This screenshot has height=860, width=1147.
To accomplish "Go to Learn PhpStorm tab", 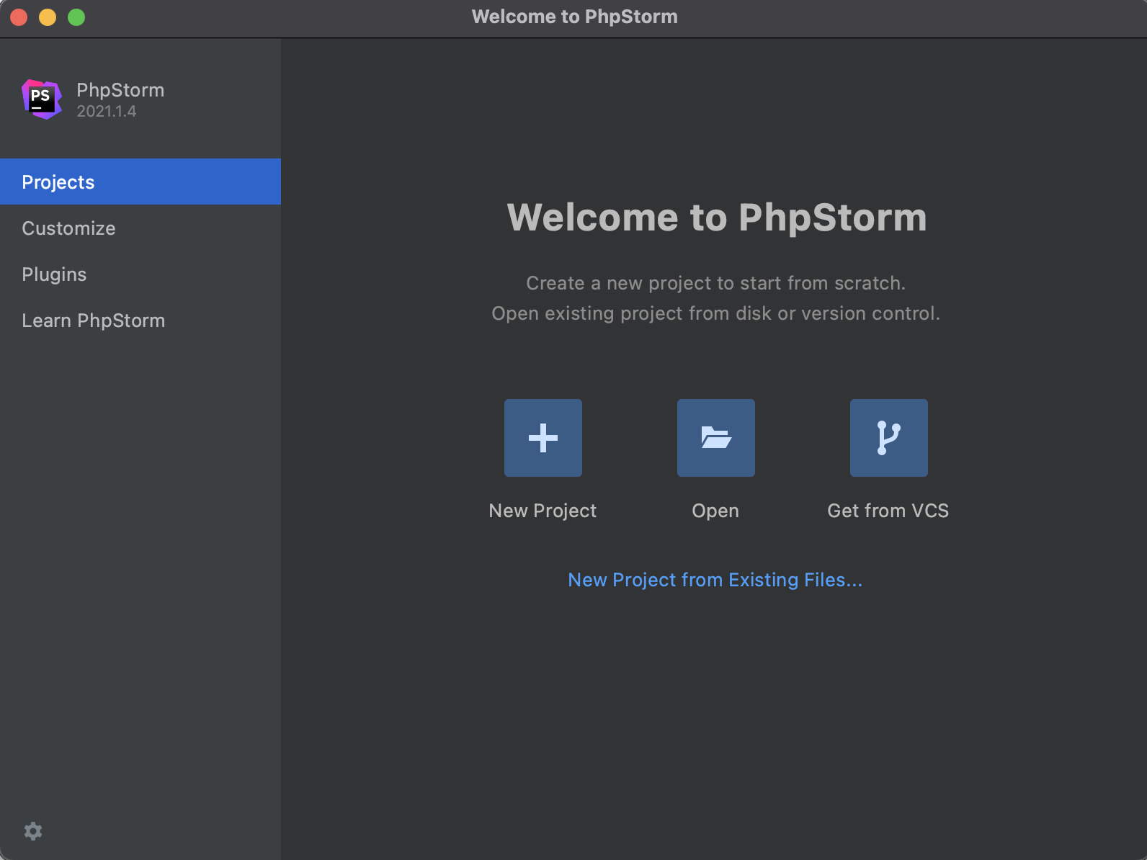I will click(140, 320).
